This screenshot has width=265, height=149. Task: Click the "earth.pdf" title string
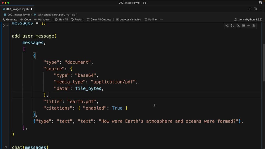click(x=82, y=102)
